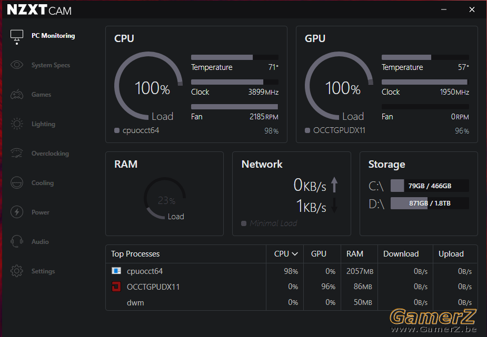Click the 2185RPM CPU fan value
Screen dimensions: 487x337
[264, 117]
